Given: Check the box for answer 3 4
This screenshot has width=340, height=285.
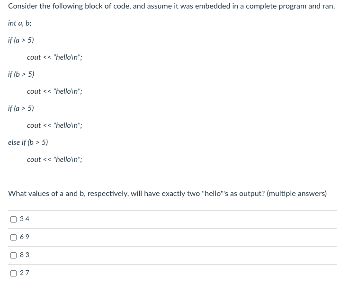Looking at the screenshot, I should tap(13, 219).
